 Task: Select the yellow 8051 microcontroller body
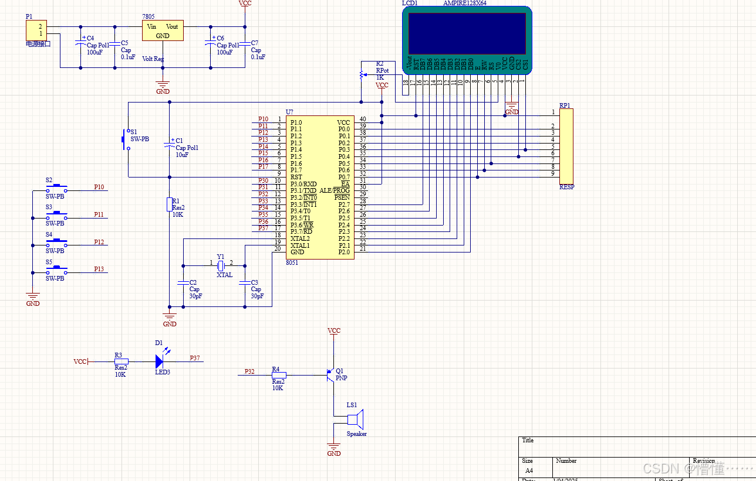click(320, 187)
